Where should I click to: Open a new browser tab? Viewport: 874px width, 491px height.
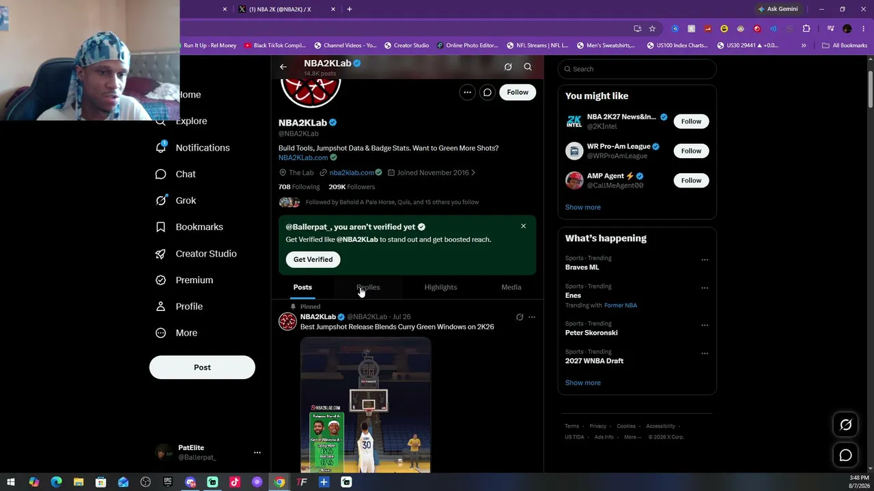pyautogui.click(x=350, y=9)
